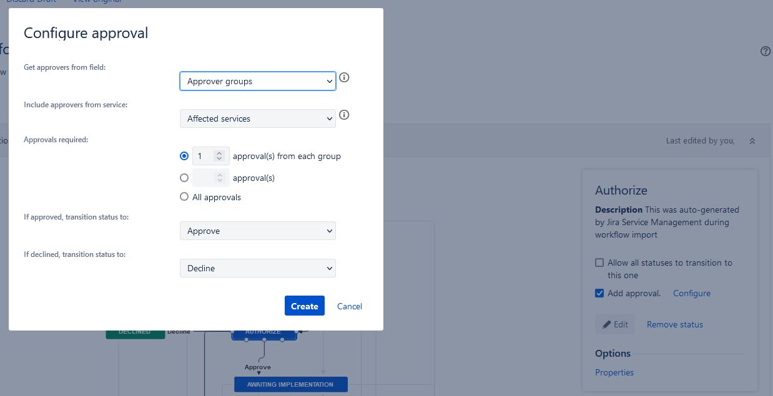Click the Create button
Screen dimensions: 773x396
(x=304, y=306)
